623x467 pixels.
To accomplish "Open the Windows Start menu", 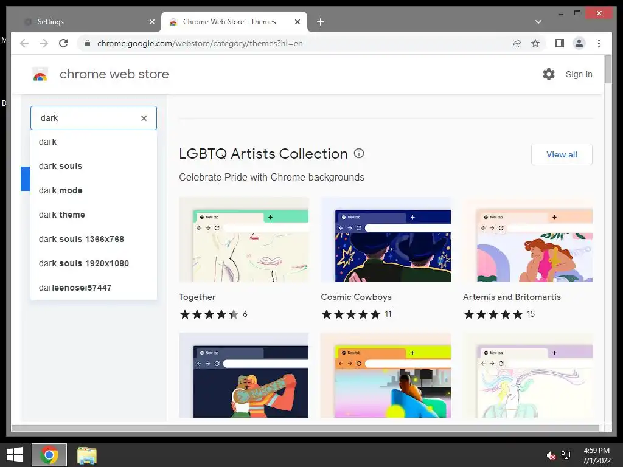I will 15,455.
